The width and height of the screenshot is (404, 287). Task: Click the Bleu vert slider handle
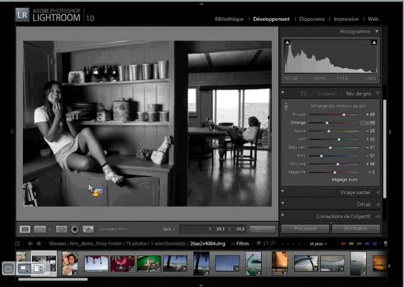[331, 148]
